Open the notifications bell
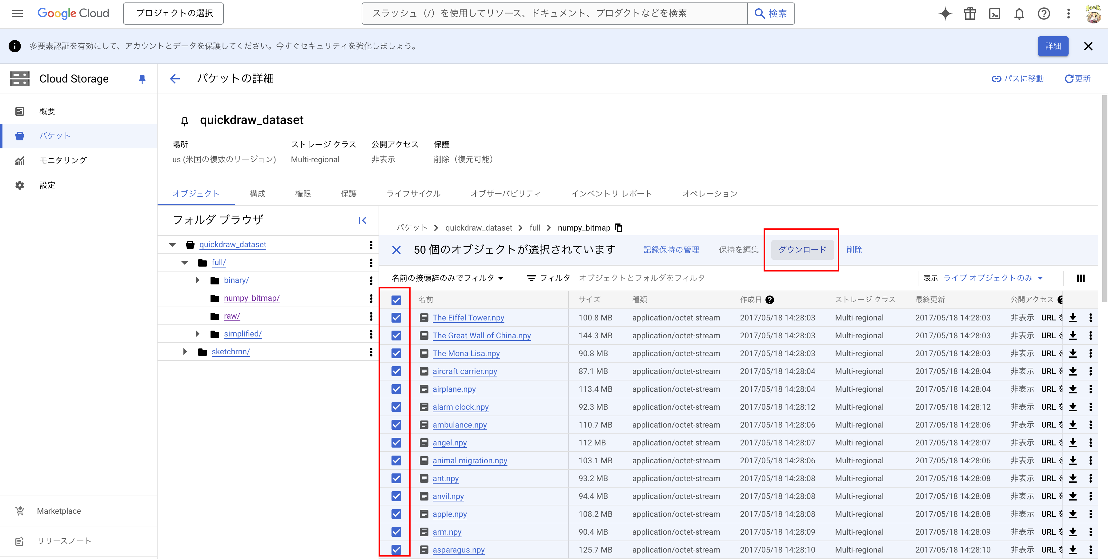1108x559 pixels. (1019, 13)
